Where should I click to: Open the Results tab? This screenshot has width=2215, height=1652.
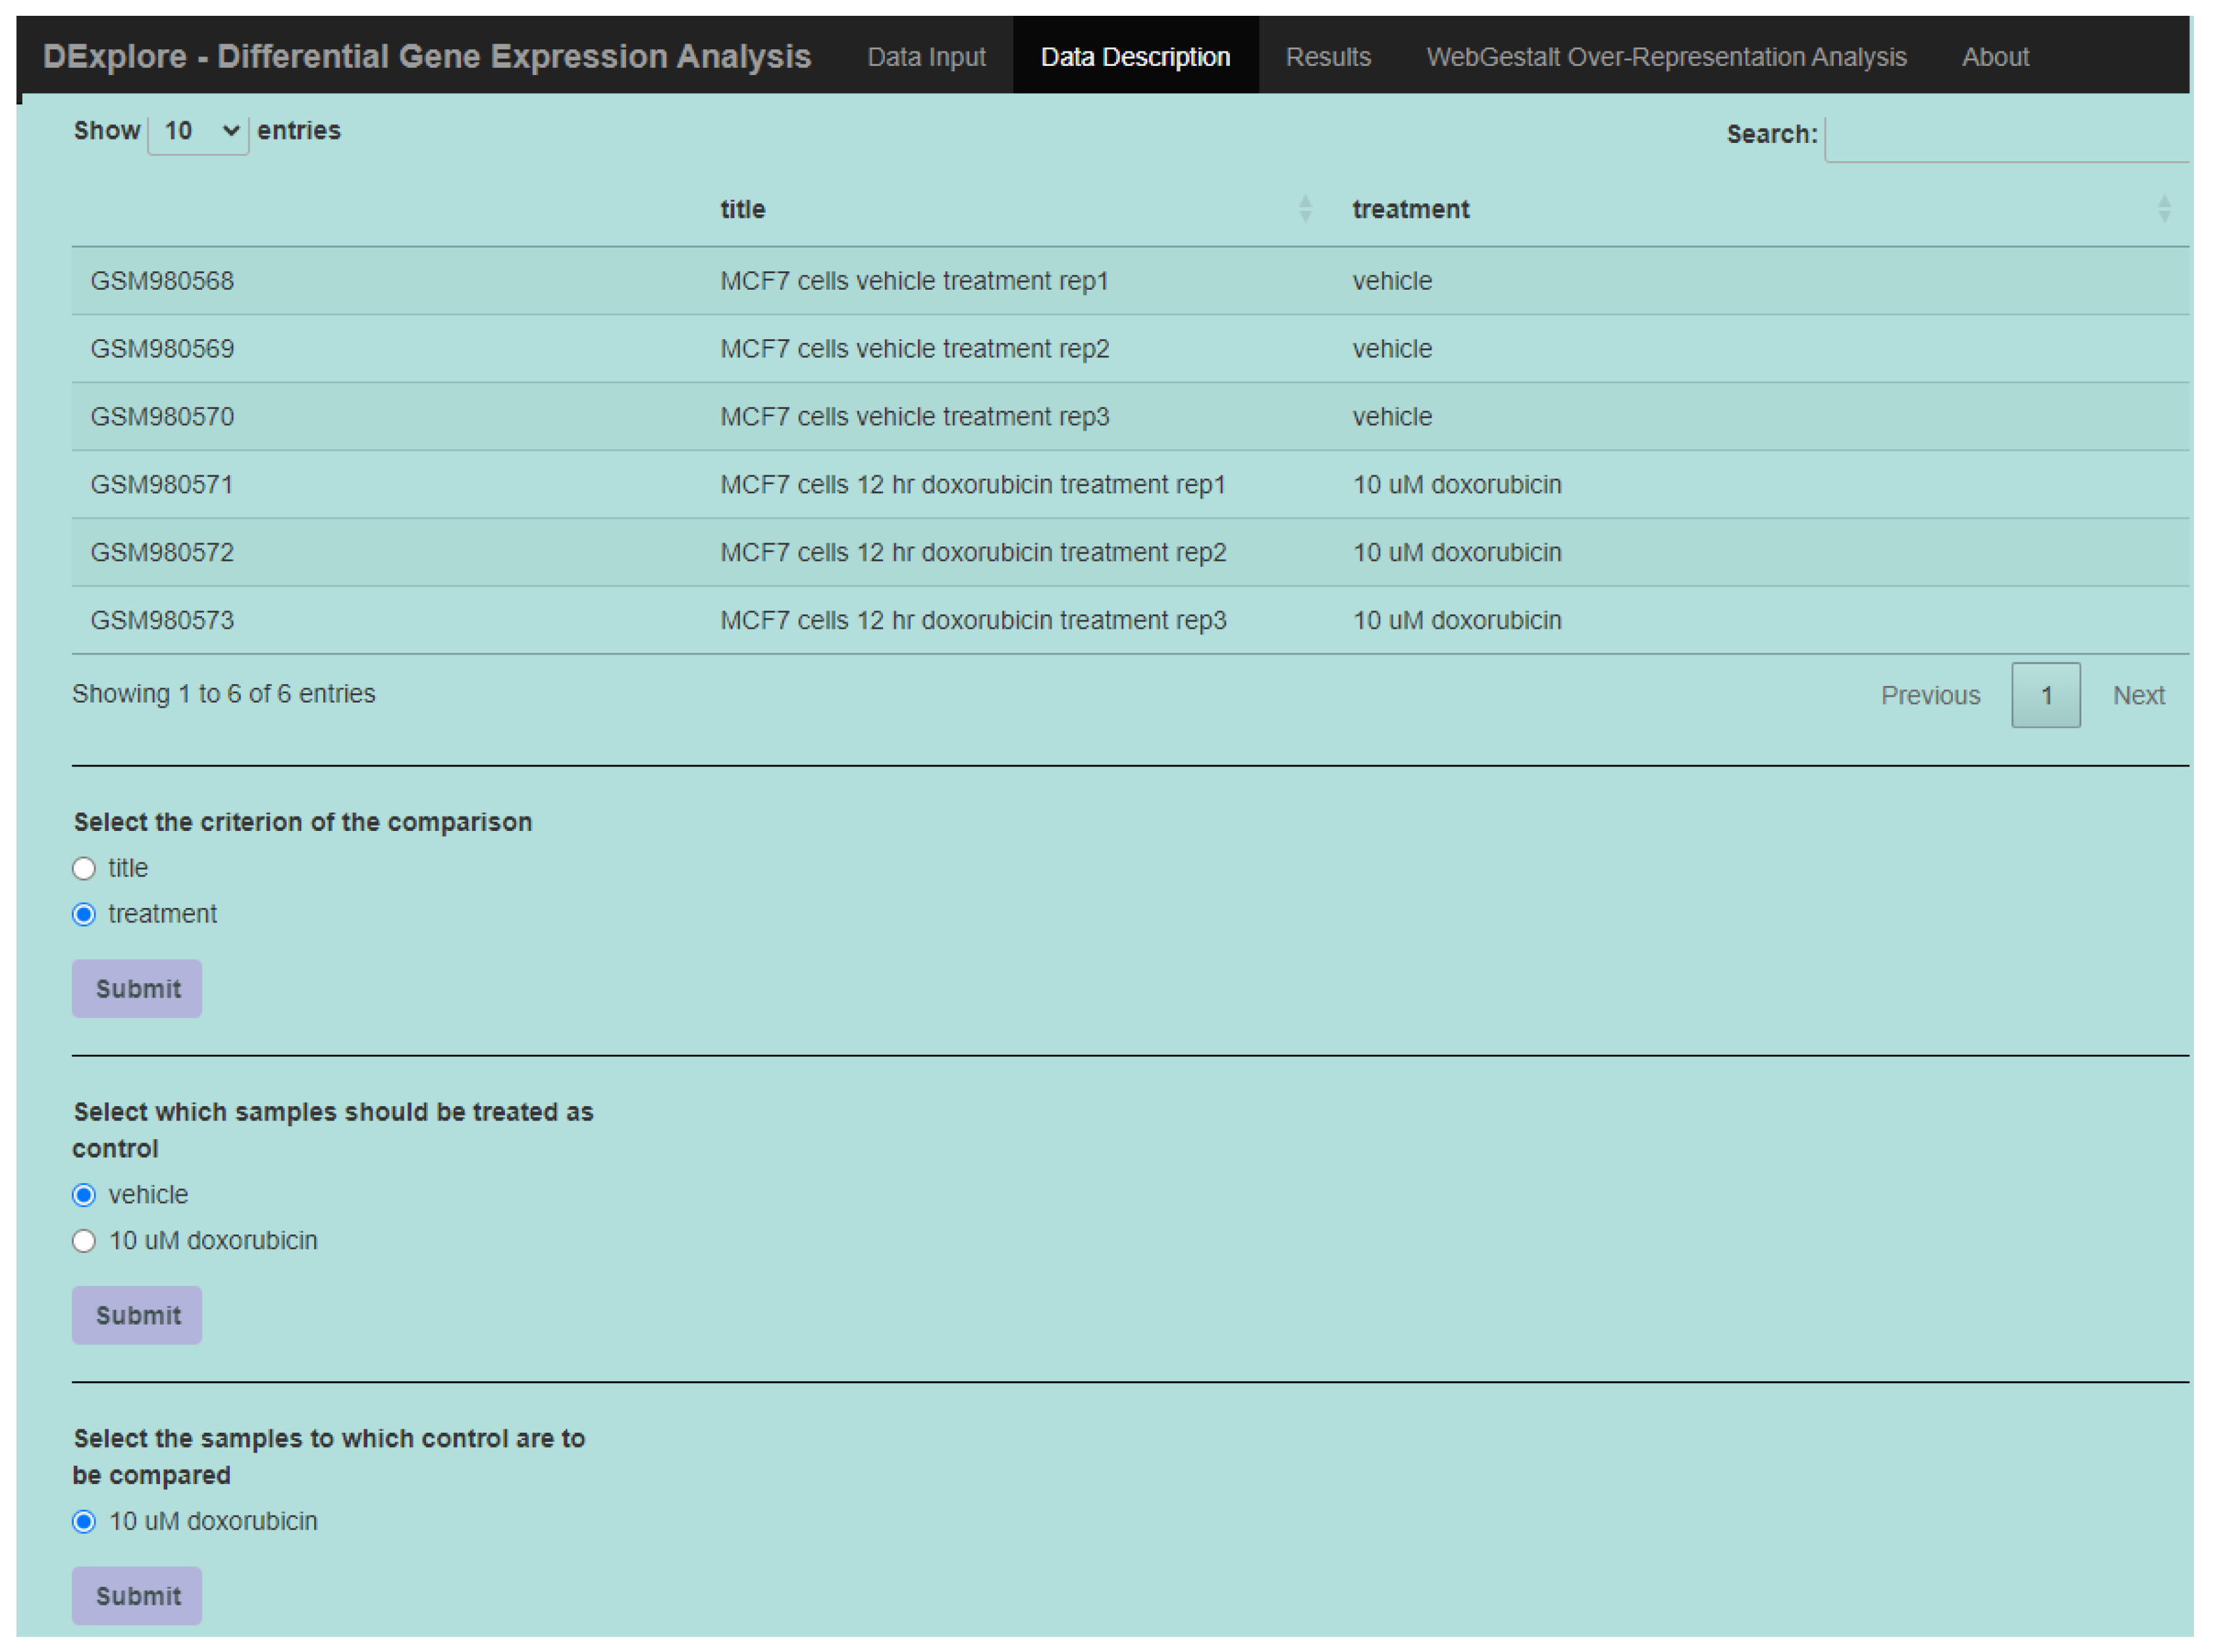point(1328,57)
